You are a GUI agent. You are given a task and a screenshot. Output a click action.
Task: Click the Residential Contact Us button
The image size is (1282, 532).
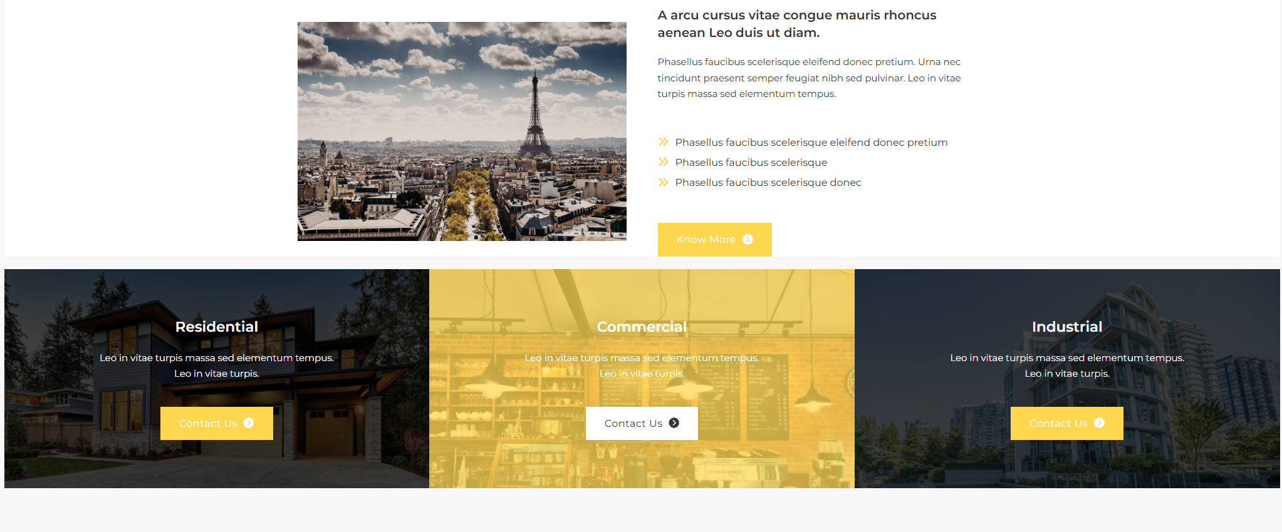[217, 423]
